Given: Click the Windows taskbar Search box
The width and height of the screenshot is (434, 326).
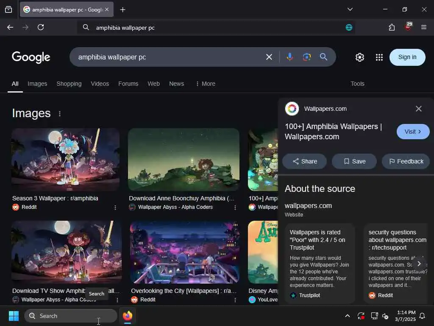Looking at the screenshot, I should [x=71, y=316].
